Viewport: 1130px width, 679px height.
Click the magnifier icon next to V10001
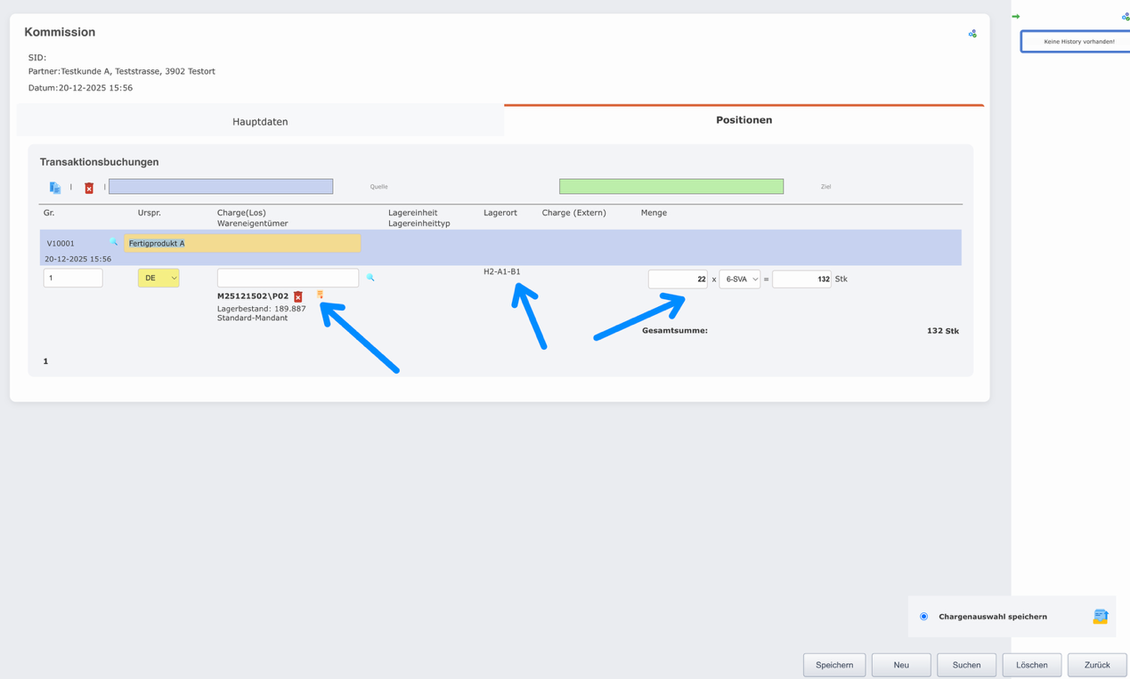113,242
